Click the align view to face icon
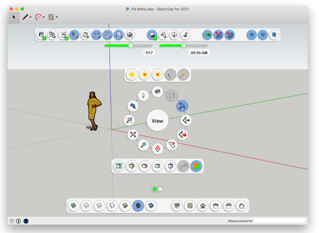319x233 pixels. coord(172,145)
